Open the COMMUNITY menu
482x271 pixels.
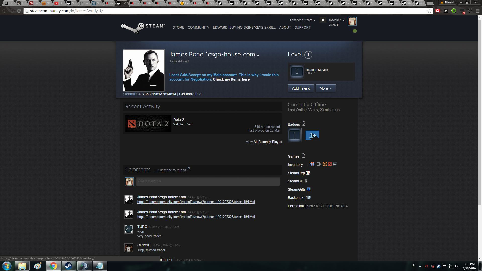198,27
